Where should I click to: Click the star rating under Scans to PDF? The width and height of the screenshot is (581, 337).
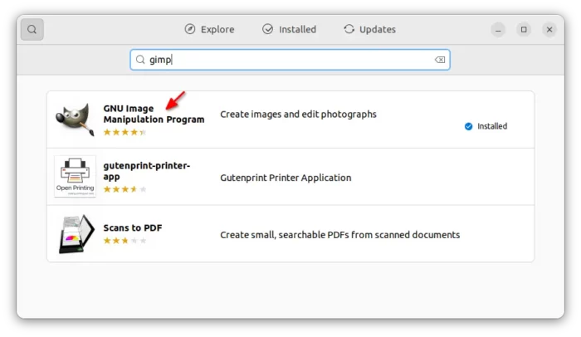124,241
